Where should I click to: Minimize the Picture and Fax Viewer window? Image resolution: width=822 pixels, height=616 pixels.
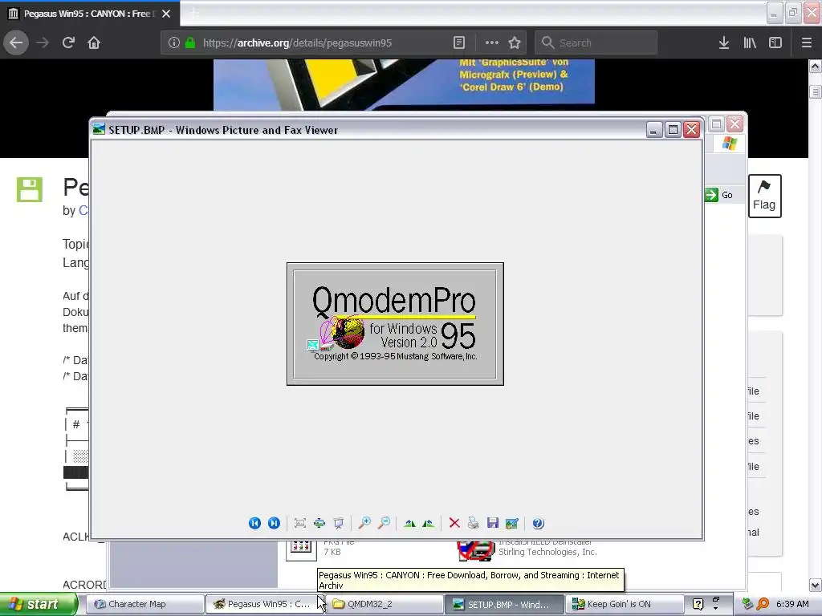(x=653, y=130)
